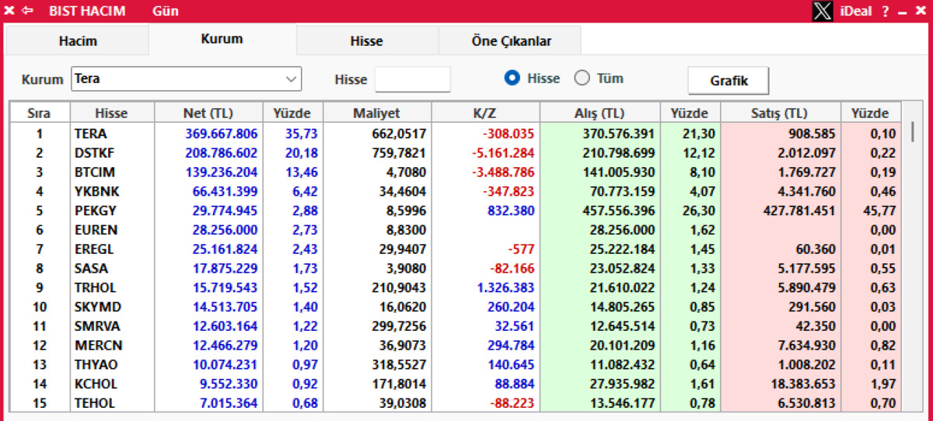Image resolution: width=933 pixels, height=421 pixels.
Task: Click the Kurum field label
Action: [42, 79]
